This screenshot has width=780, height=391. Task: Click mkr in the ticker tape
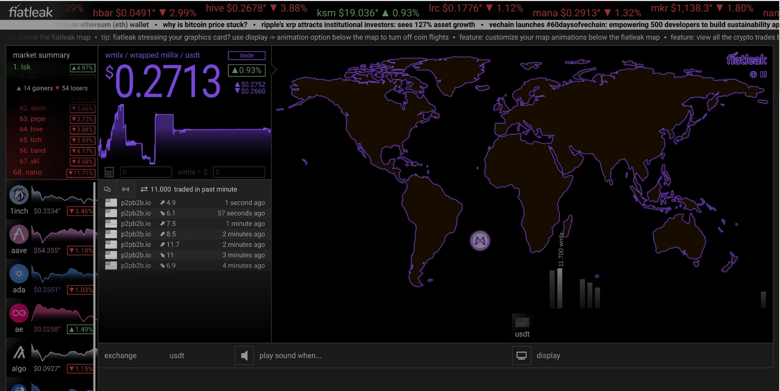pyautogui.click(x=702, y=8)
